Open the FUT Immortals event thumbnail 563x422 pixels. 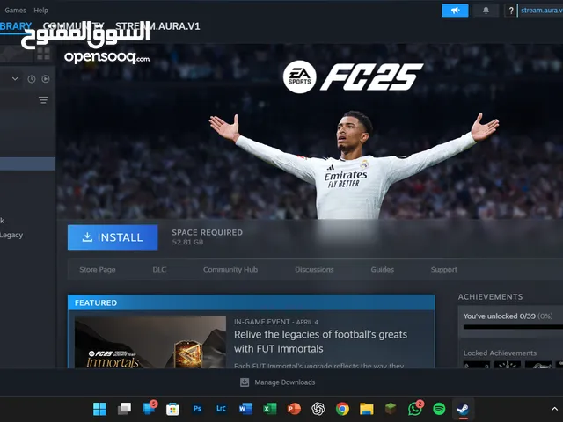150,342
